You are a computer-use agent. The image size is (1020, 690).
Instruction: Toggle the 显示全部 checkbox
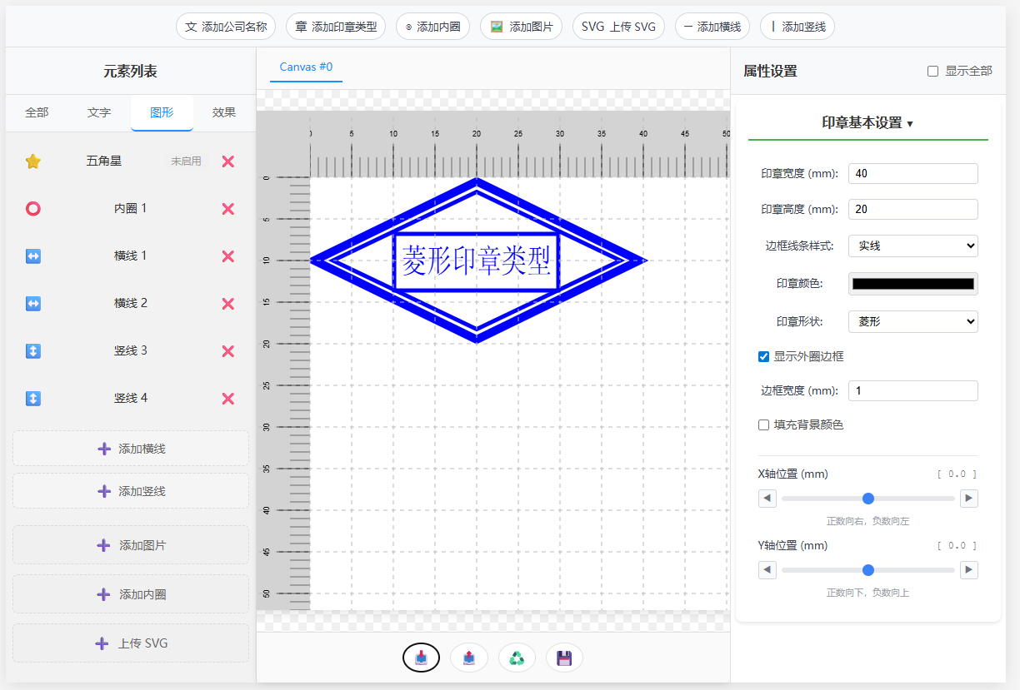point(933,72)
